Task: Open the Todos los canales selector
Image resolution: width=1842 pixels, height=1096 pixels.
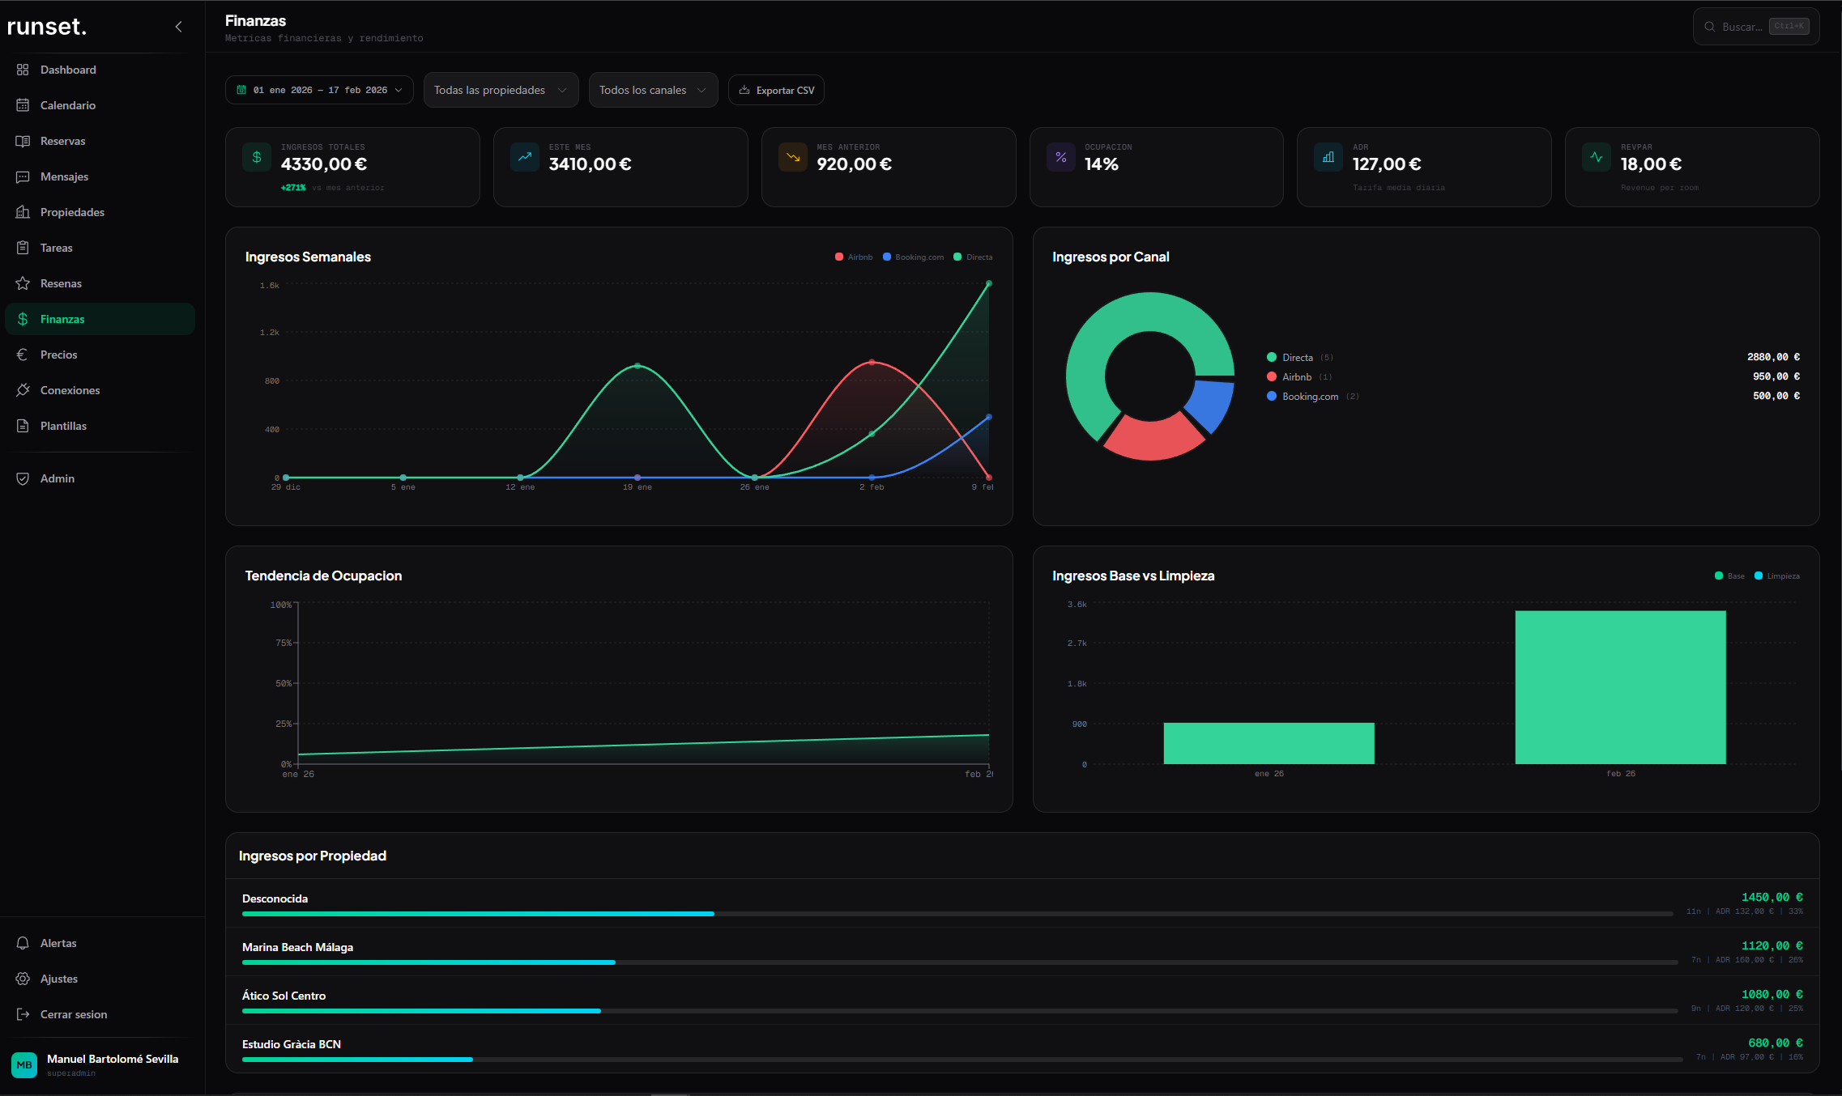Action: (x=653, y=90)
